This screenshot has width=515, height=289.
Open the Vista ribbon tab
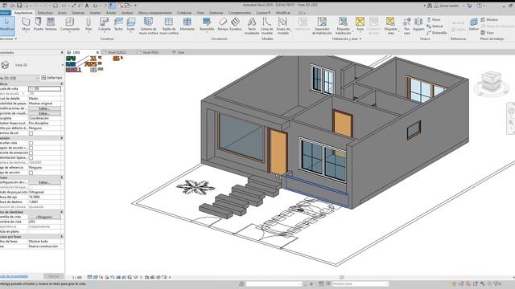pyautogui.click(x=200, y=13)
